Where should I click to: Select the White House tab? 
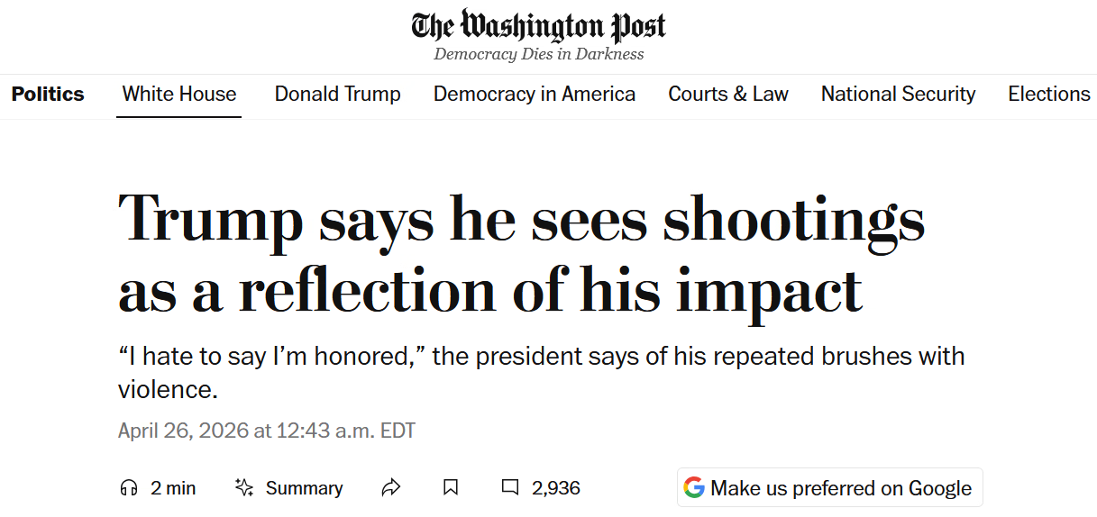[179, 94]
